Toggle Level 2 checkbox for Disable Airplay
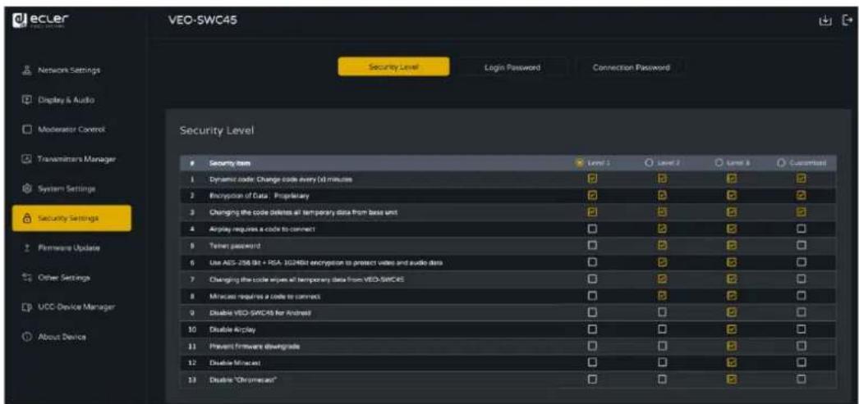This screenshot has height=404, width=859. (x=662, y=329)
